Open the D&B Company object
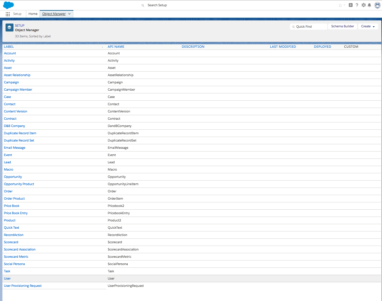This screenshot has height=301, width=382. coord(15,126)
